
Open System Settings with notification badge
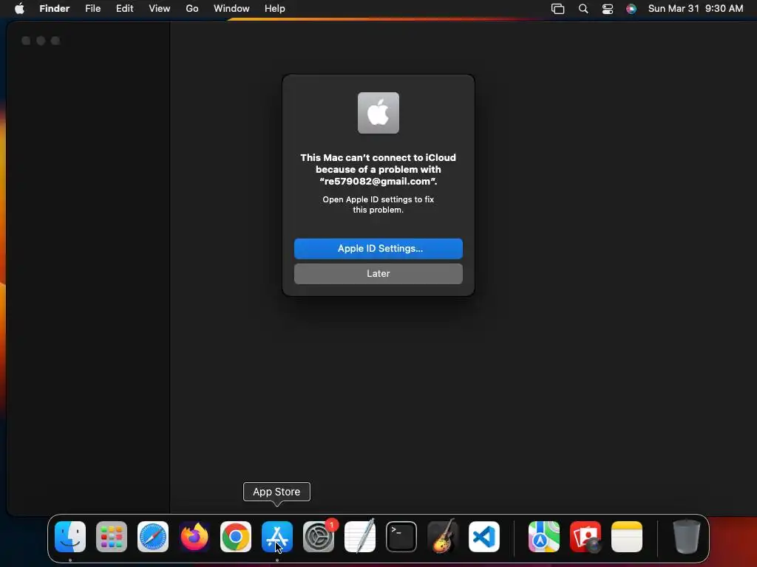319,537
